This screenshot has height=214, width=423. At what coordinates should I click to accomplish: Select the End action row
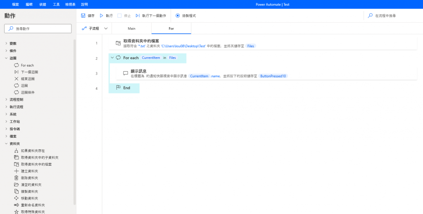[124, 88]
